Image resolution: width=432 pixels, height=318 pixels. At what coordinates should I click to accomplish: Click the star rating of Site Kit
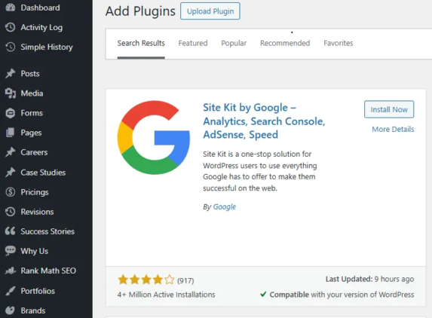(146, 280)
